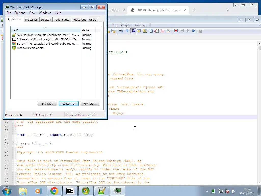Image resolution: width=261 pixels, height=196 pixels.
Task: Toggle Show all characters pilcrow icon
Action: (x=127, y=31)
